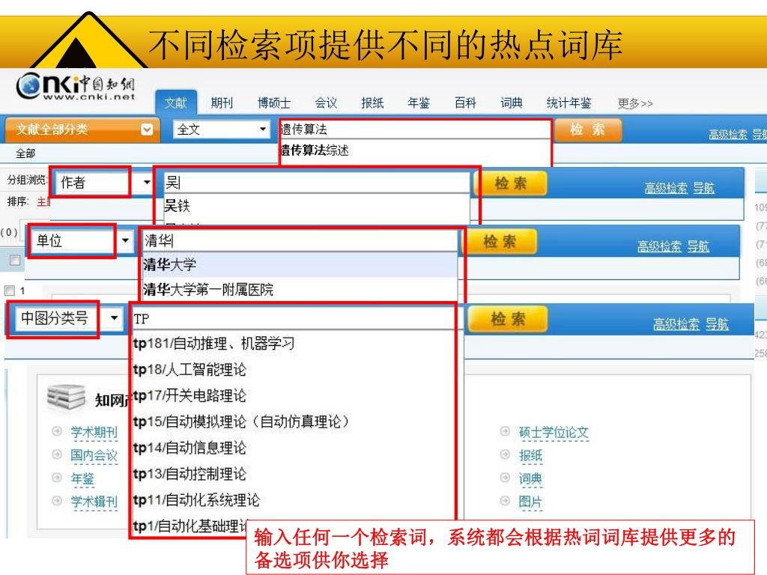Select tp11/自动化系统理论 suggestion
767x575 pixels.
196,500
